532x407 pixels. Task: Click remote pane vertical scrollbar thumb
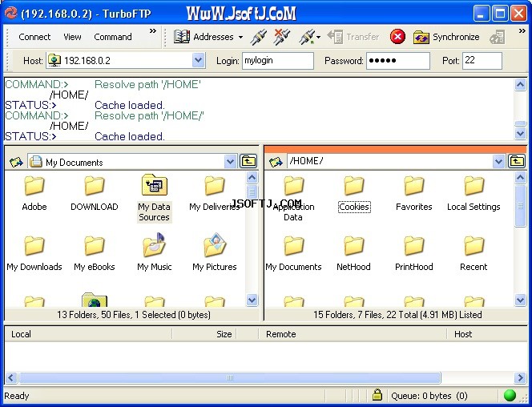pos(521,206)
